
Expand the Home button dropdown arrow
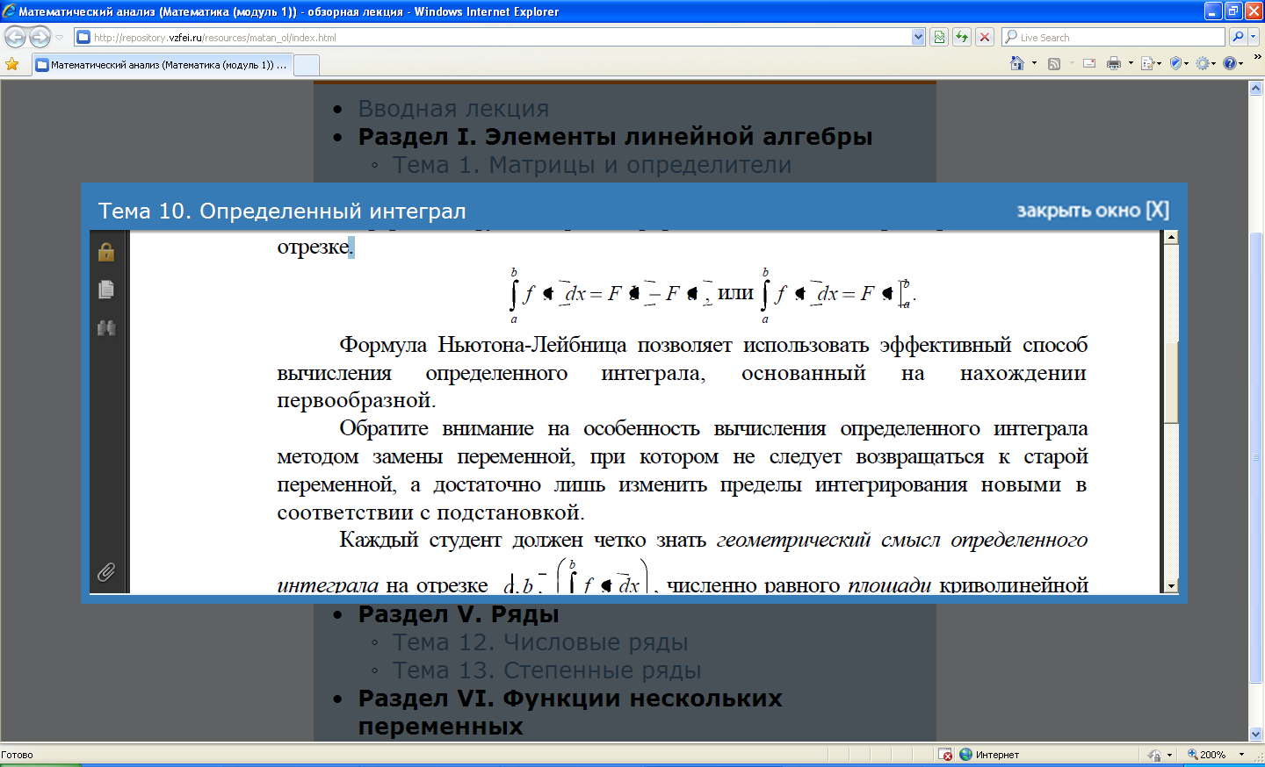coord(1034,63)
